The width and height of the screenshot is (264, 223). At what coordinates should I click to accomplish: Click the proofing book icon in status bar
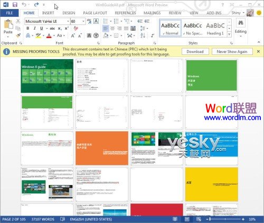pyautogui.click(x=62, y=219)
